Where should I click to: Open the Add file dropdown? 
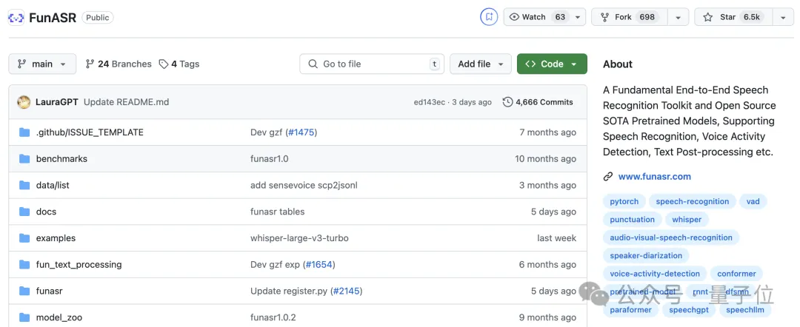tap(481, 64)
